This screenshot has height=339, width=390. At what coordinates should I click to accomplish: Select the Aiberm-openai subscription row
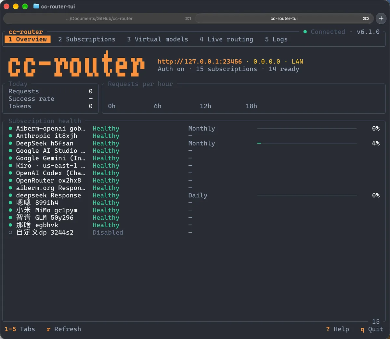point(194,128)
